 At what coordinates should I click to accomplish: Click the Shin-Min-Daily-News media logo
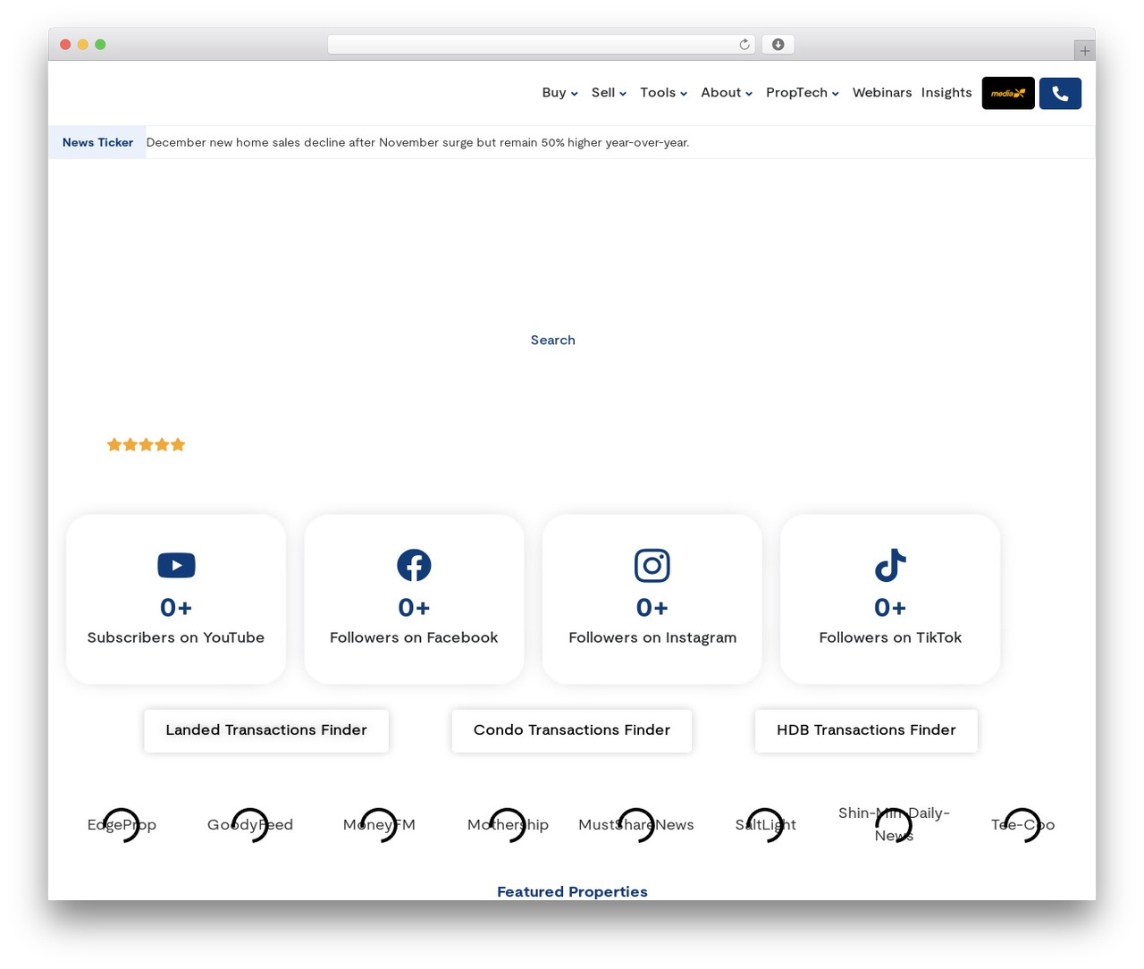894,825
